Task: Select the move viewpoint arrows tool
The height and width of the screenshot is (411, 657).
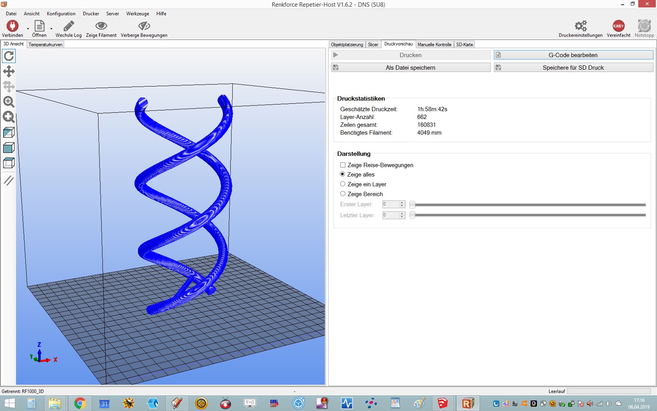Action: pos(9,71)
